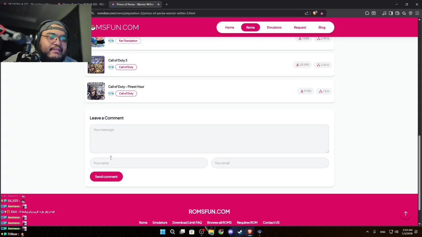Open the Download Limit FAQ link
Screen dimensions: 422x237
click(x=187, y=223)
